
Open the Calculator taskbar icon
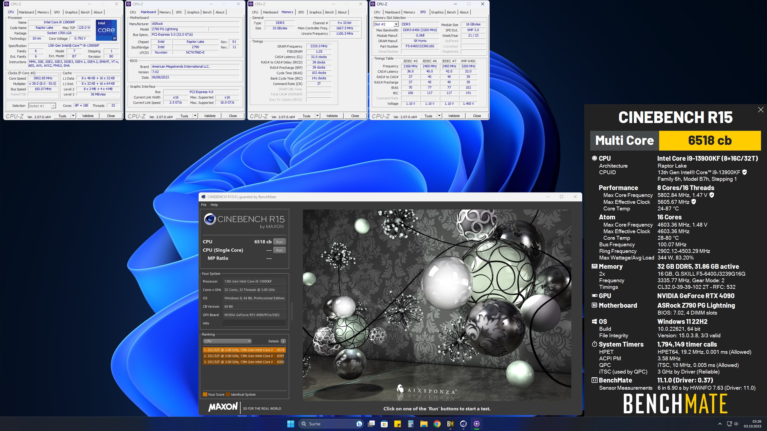pos(411,424)
